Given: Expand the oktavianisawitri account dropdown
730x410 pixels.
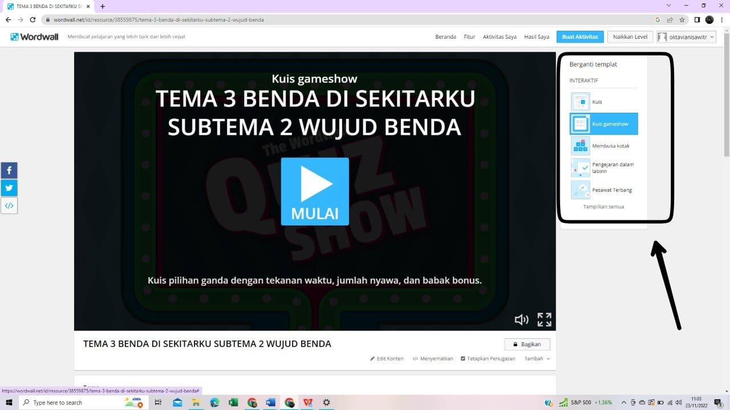Looking at the screenshot, I should (686, 36).
